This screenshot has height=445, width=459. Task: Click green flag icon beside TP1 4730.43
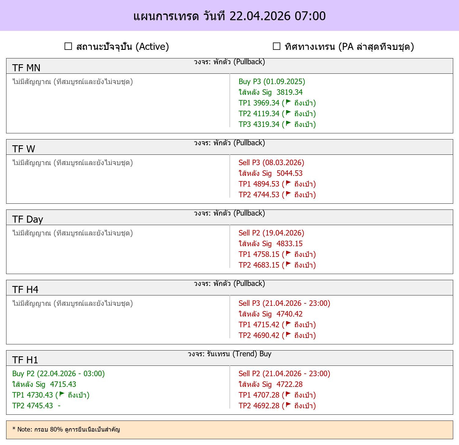[62, 394]
